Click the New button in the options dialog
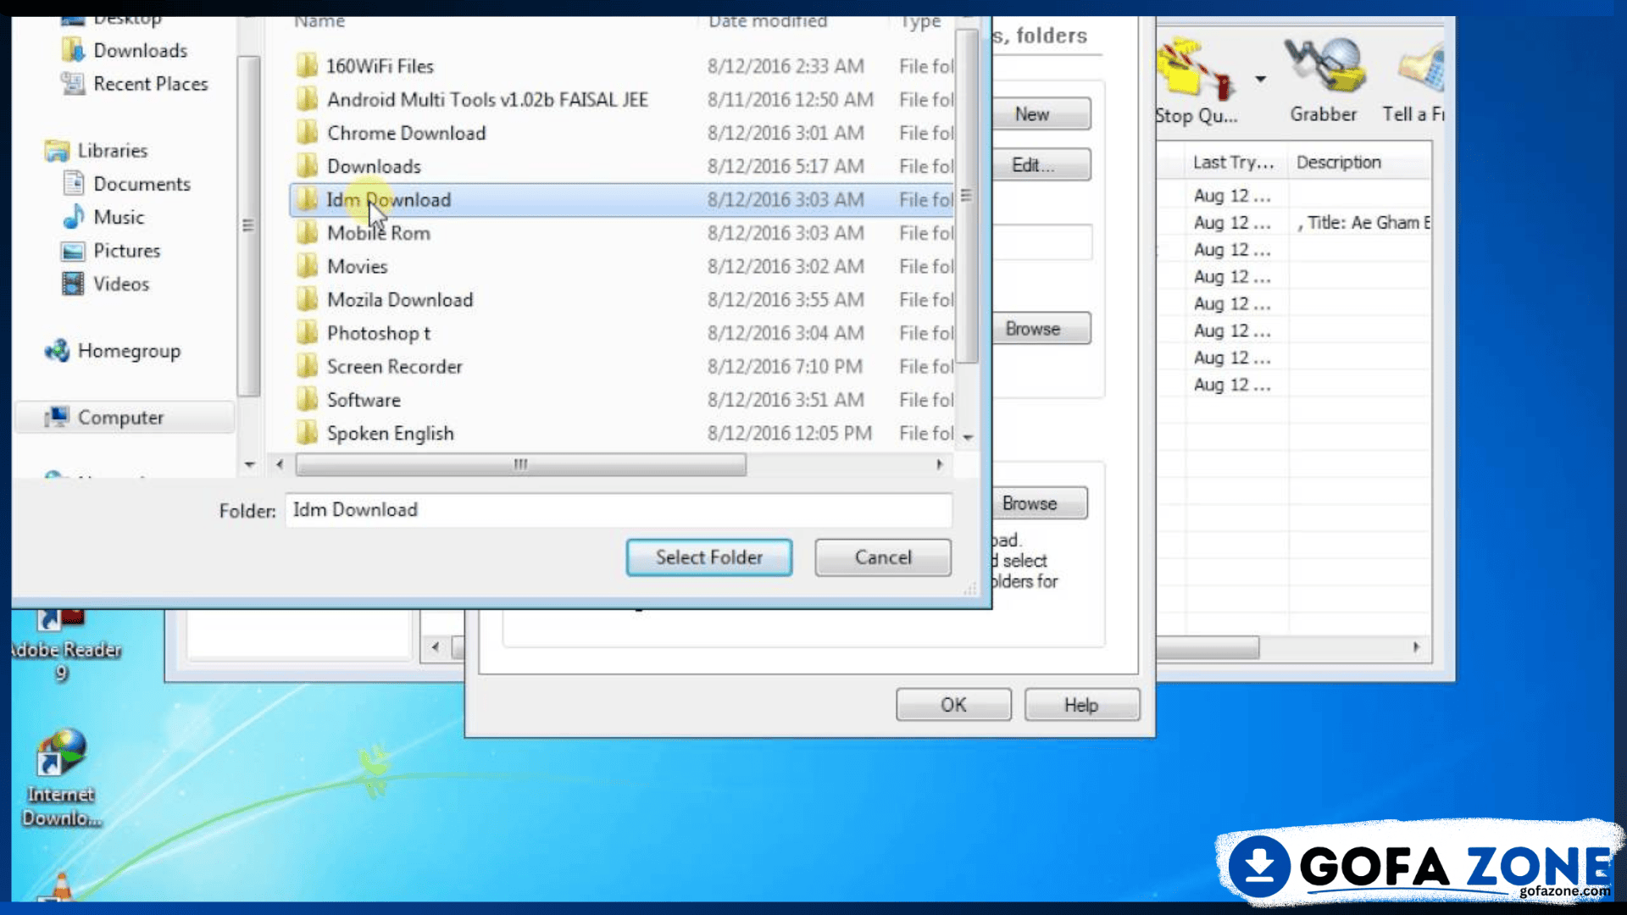The width and height of the screenshot is (1627, 915). (1041, 114)
